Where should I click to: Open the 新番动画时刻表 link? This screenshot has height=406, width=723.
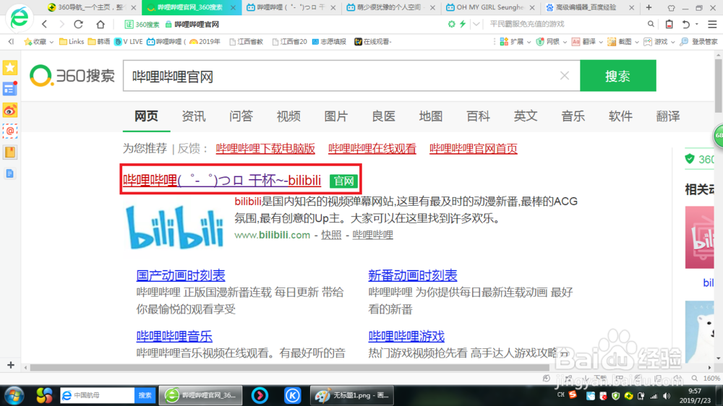413,275
